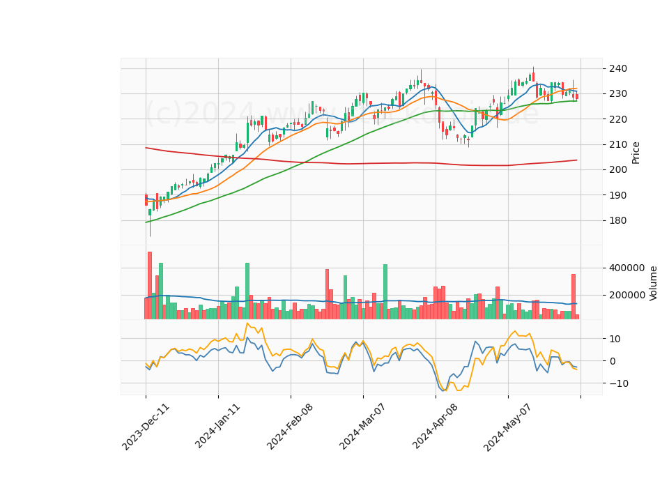The height and width of the screenshot is (481, 669).
Task: Click the 10 oscillator axis value
Action: [x=615, y=339]
